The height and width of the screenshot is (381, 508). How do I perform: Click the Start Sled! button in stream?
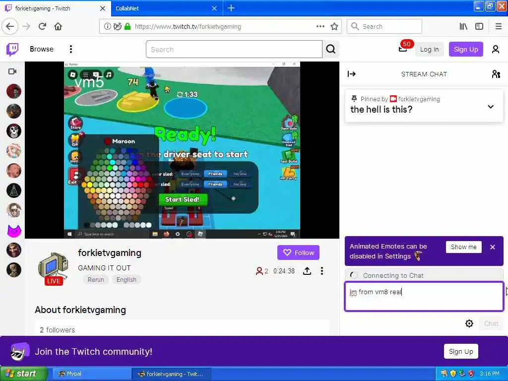coord(182,199)
